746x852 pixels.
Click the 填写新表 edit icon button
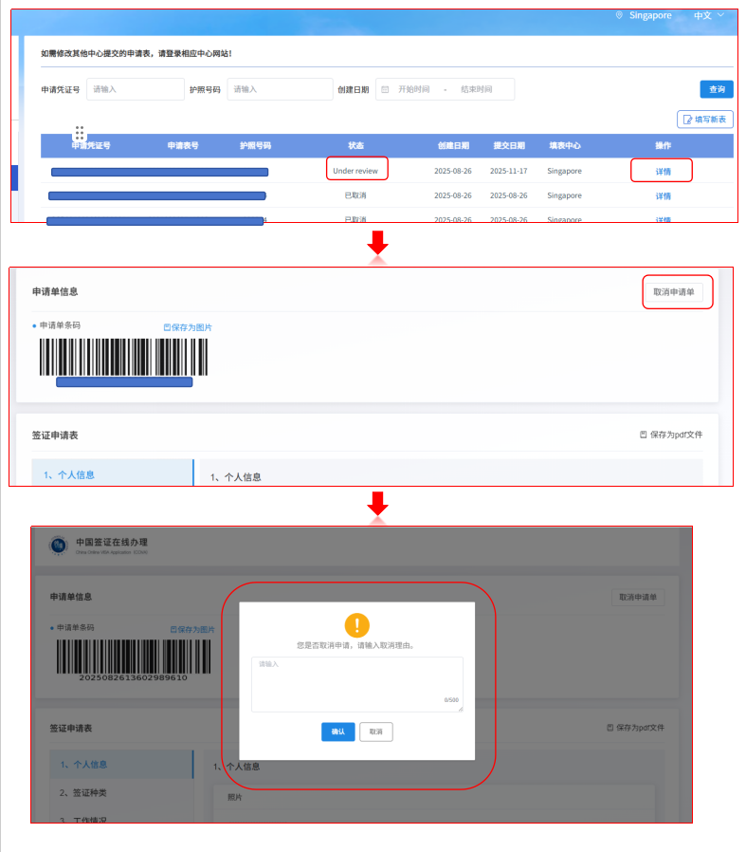coord(704,120)
